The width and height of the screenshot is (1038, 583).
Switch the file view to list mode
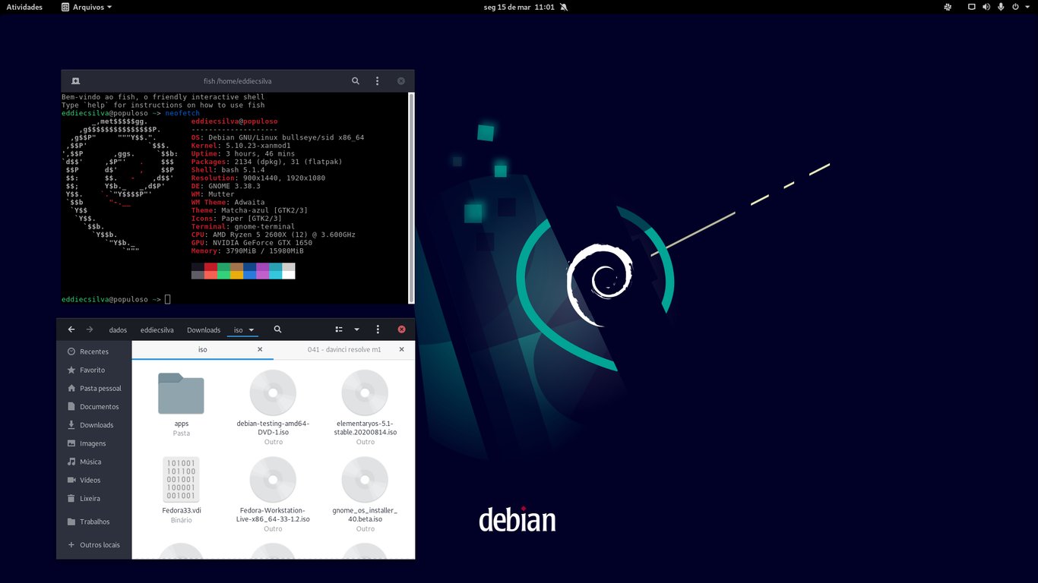coord(337,329)
